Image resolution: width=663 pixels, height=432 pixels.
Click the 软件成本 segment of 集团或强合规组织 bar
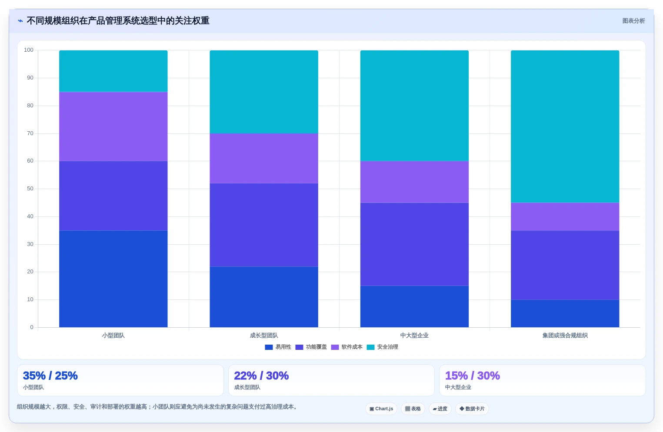pyautogui.click(x=565, y=216)
